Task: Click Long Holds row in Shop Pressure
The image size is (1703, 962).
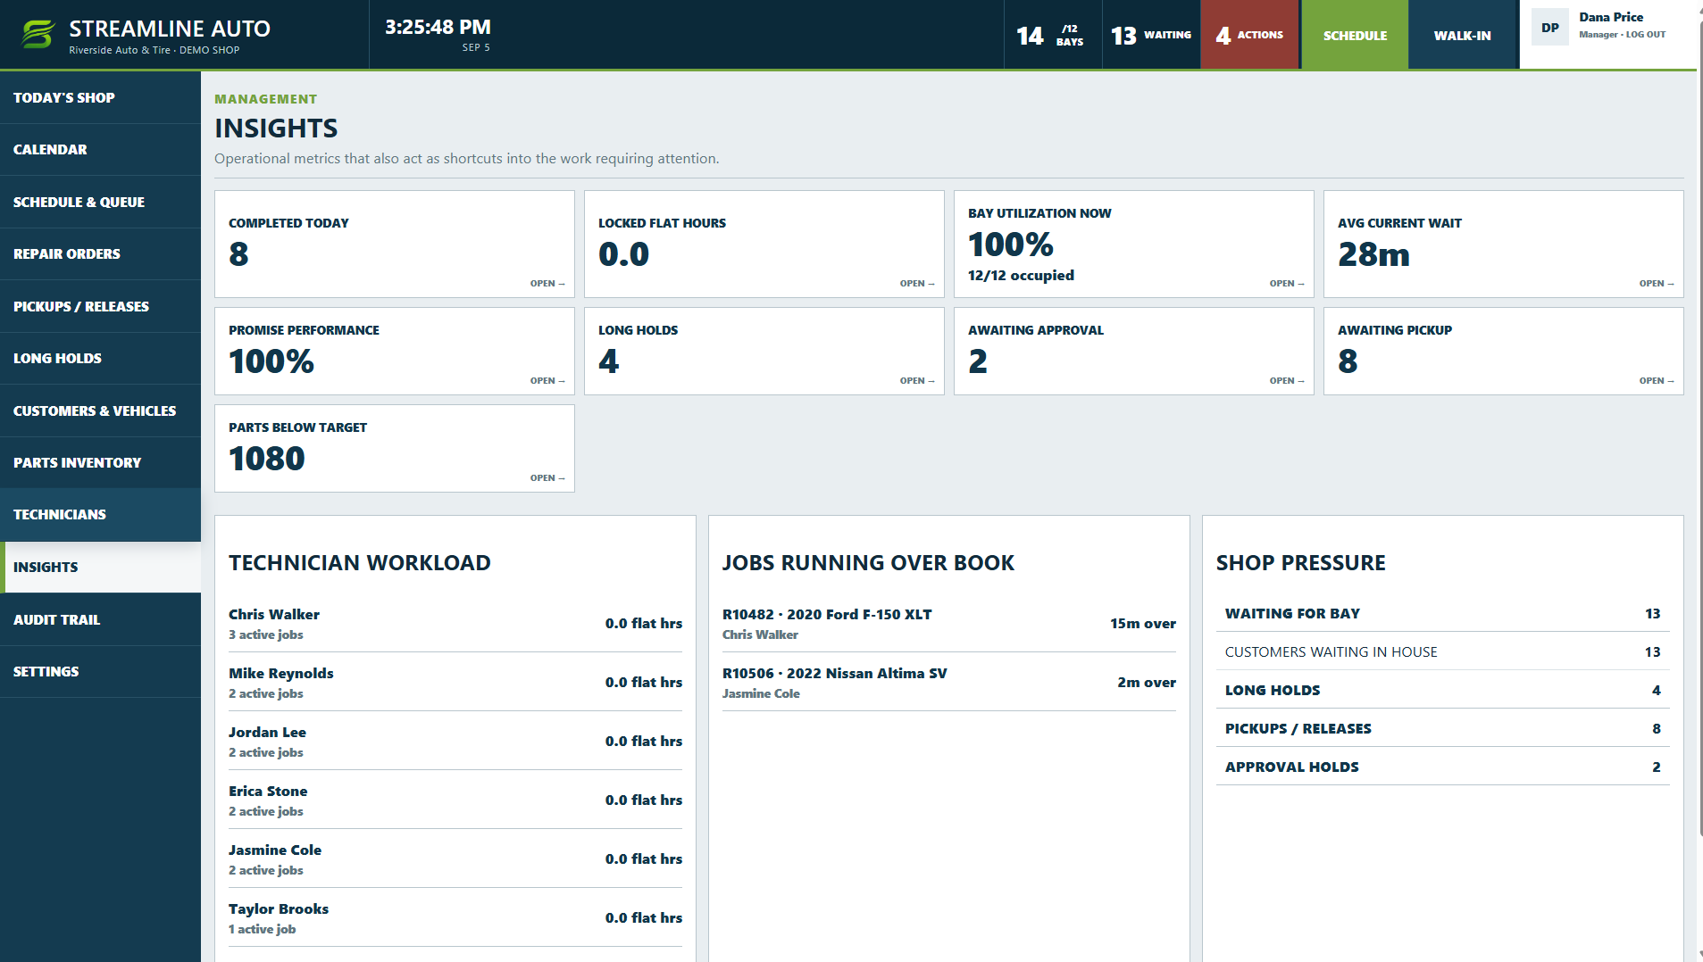Action: point(1443,690)
